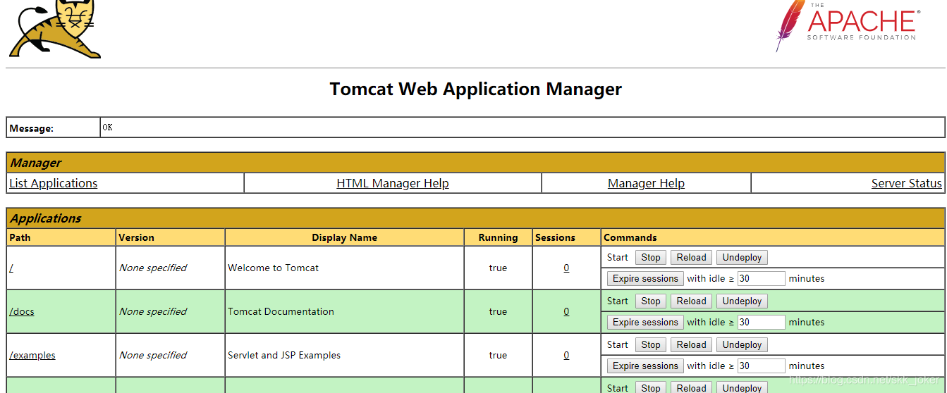Image resolution: width=947 pixels, height=393 pixels.
Task: Undeploy the Tomcat Documentation application
Action: [742, 301]
